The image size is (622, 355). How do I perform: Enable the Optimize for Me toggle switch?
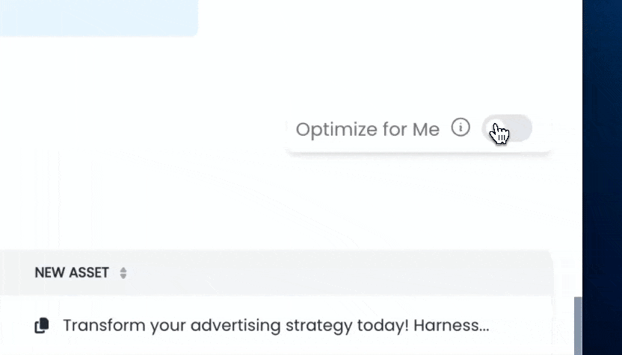tap(508, 128)
